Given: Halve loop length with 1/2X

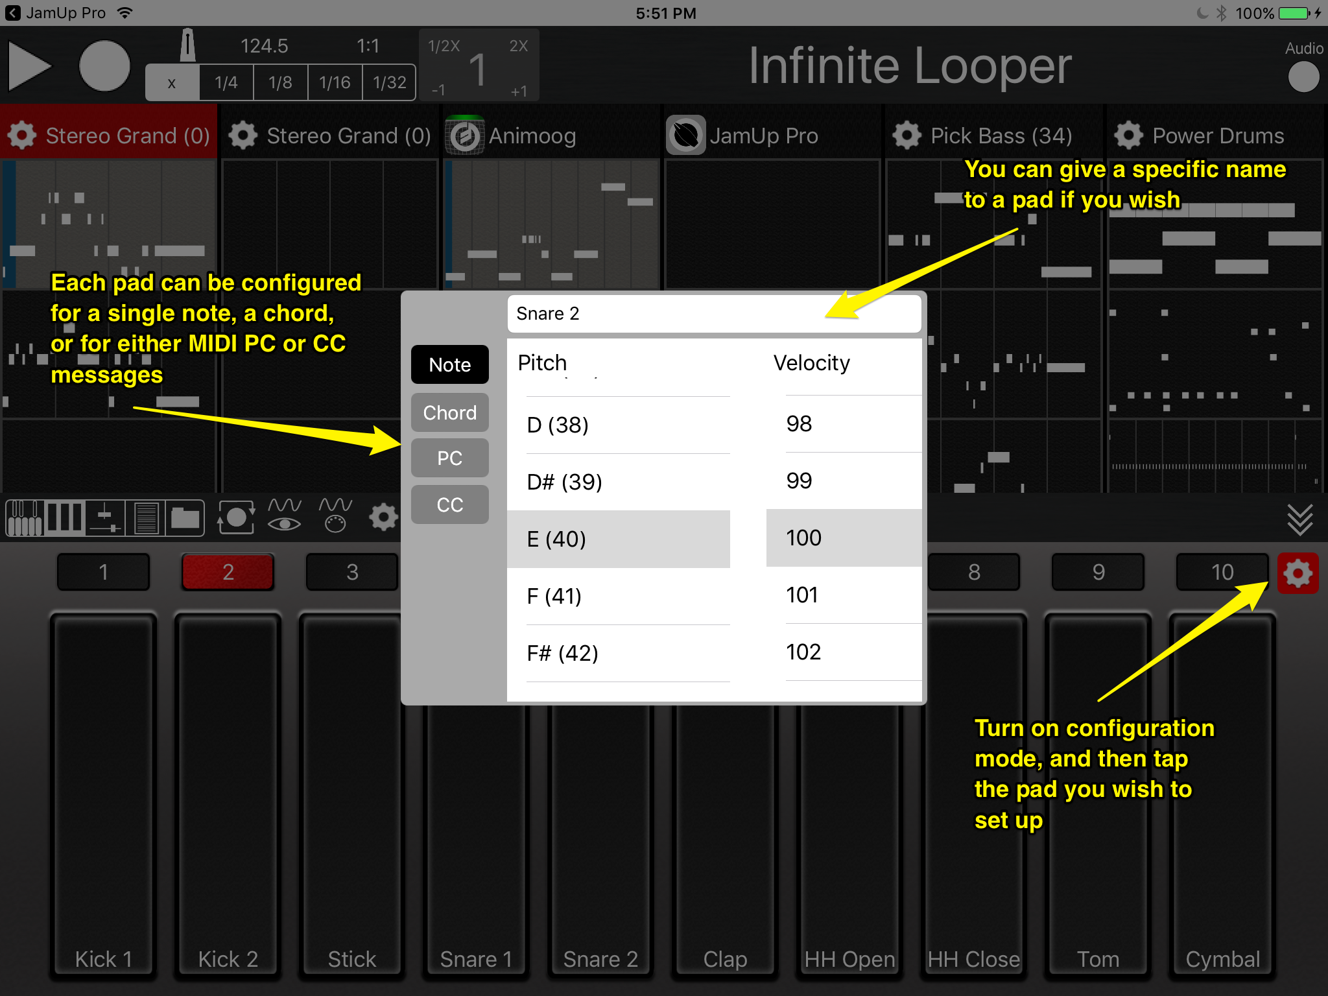Looking at the screenshot, I should 444,46.
